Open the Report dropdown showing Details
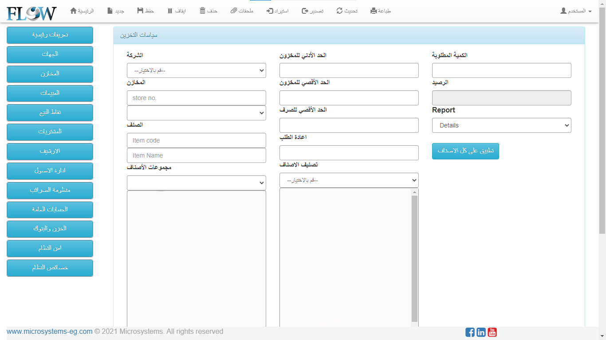Image resolution: width=606 pixels, height=340 pixels. coord(501,125)
